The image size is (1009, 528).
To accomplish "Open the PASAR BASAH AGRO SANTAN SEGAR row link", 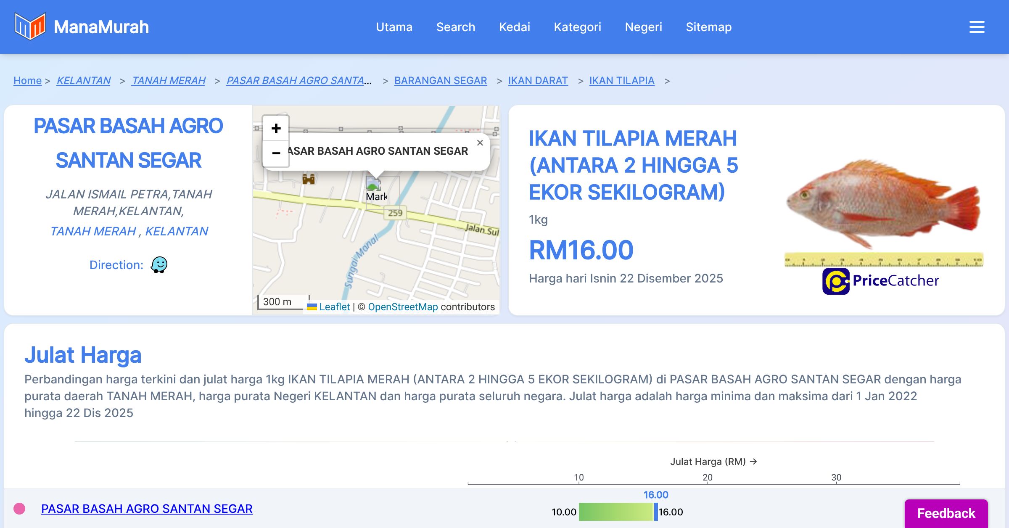I will click(147, 509).
